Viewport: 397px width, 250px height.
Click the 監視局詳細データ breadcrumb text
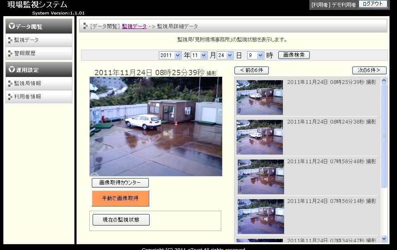coord(177,26)
